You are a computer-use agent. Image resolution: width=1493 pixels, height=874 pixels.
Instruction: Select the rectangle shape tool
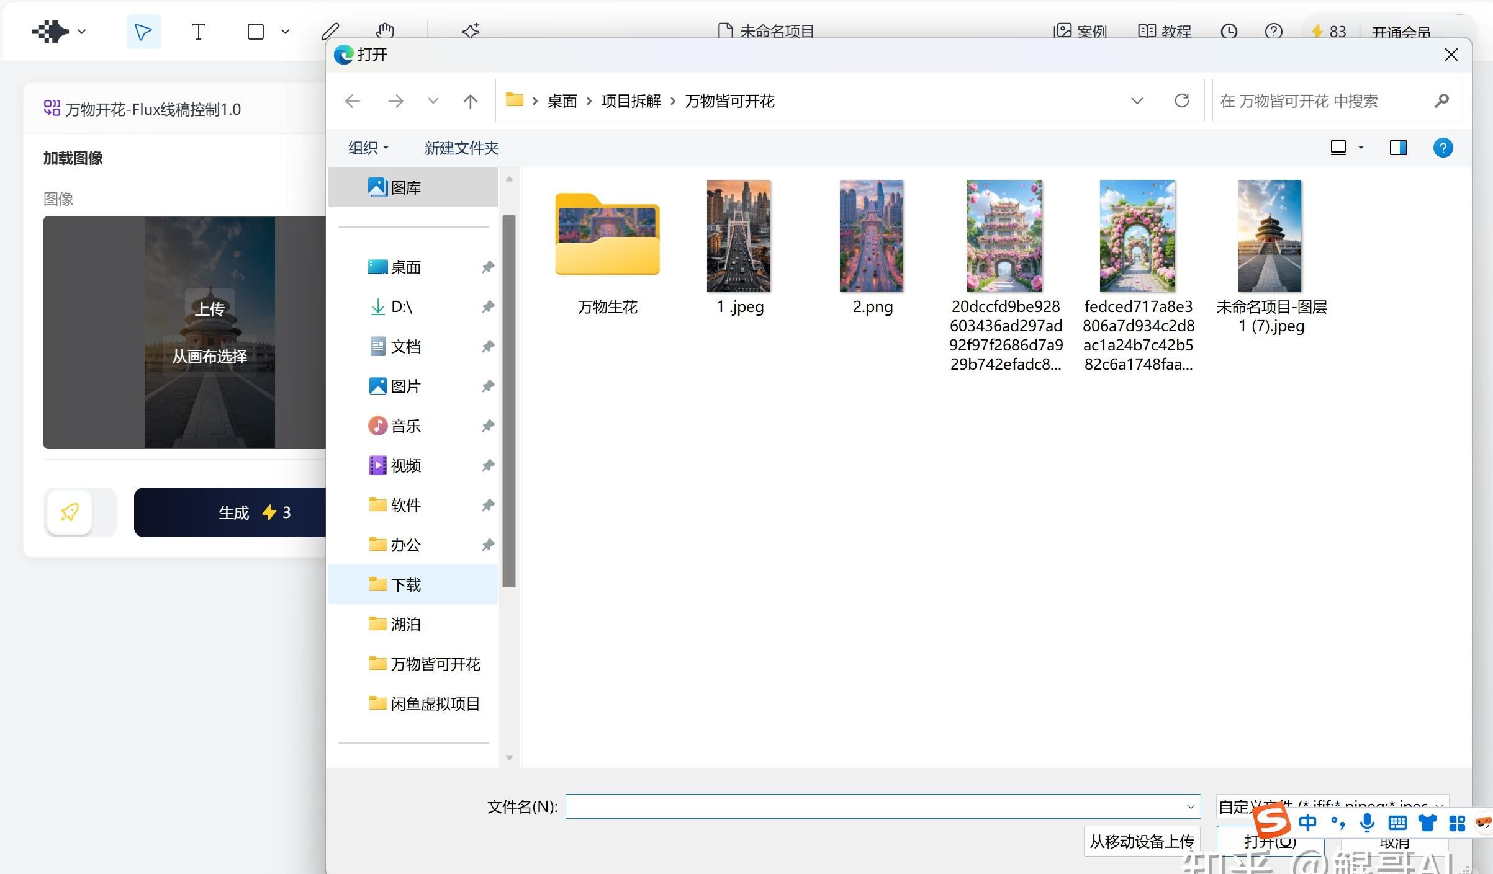(x=256, y=32)
